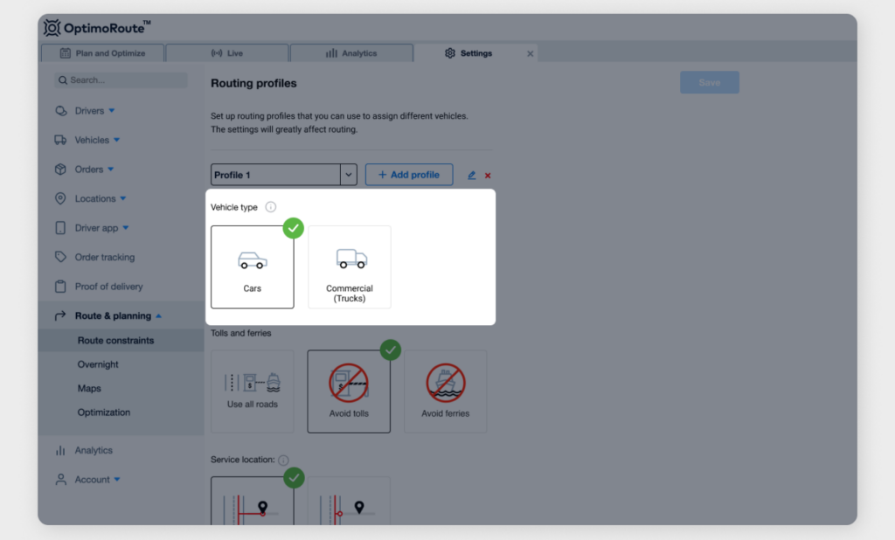
Task: Click the Vehicles truck icon in sidebar
Action: point(60,140)
